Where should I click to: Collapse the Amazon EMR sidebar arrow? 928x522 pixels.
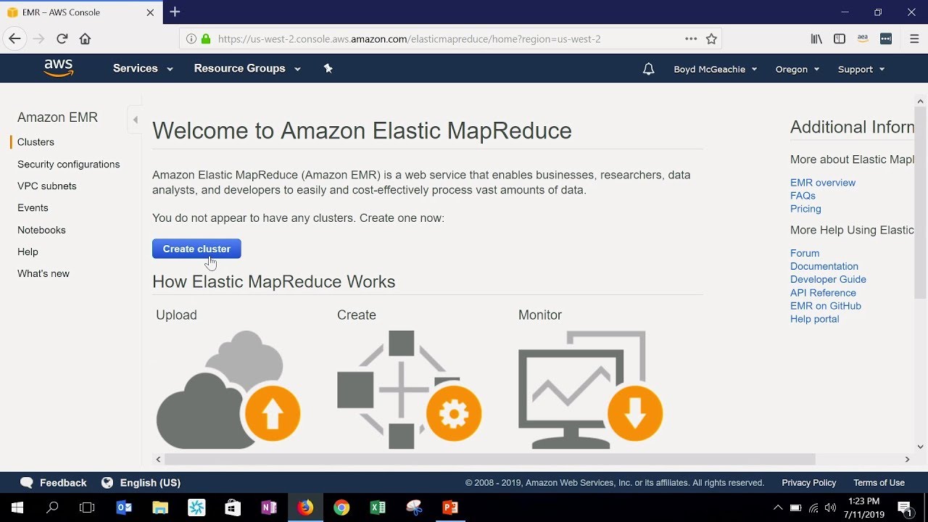pyautogui.click(x=135, y=120)
